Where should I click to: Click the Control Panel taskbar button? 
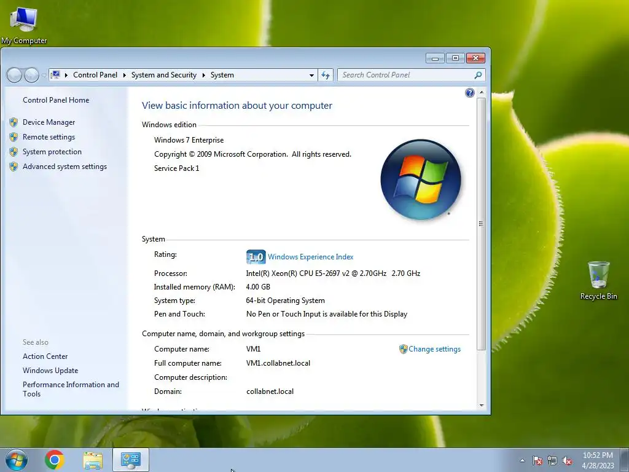coord(130,460)
